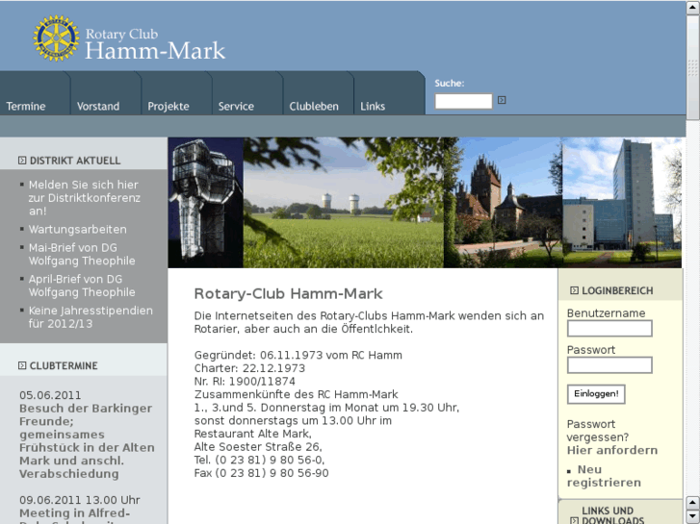Screen dimensions: 700x524
Task: Click the glass elephant sculpture photo
Action: point(205,203)
